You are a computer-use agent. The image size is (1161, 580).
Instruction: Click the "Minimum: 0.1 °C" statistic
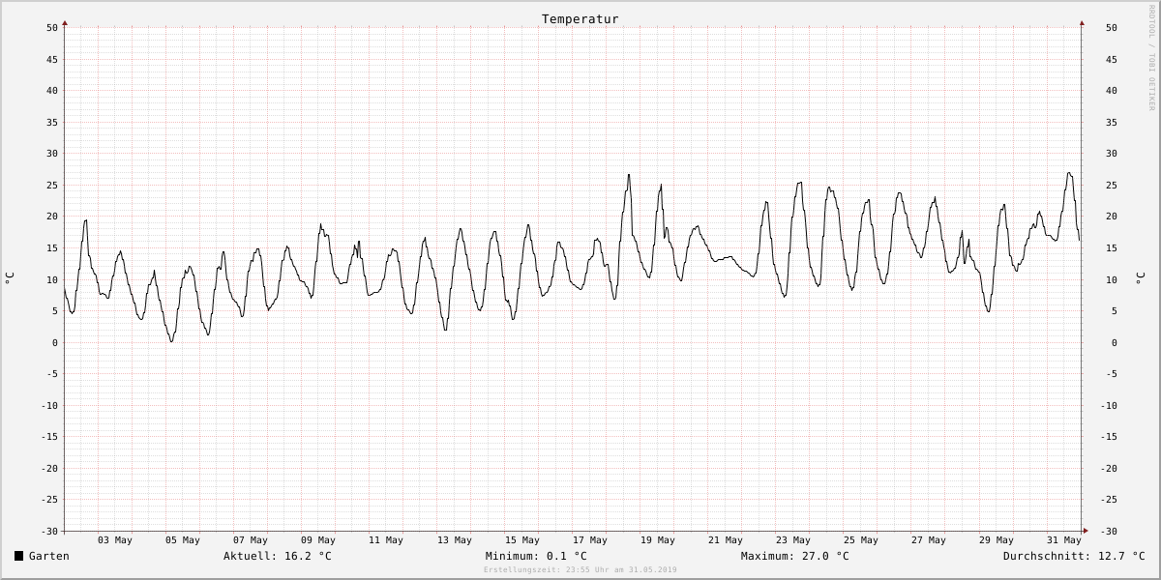(536, 556)
